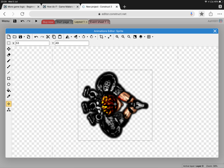Flip image vertically icon
224x168 pixels.
pos(76,37)
